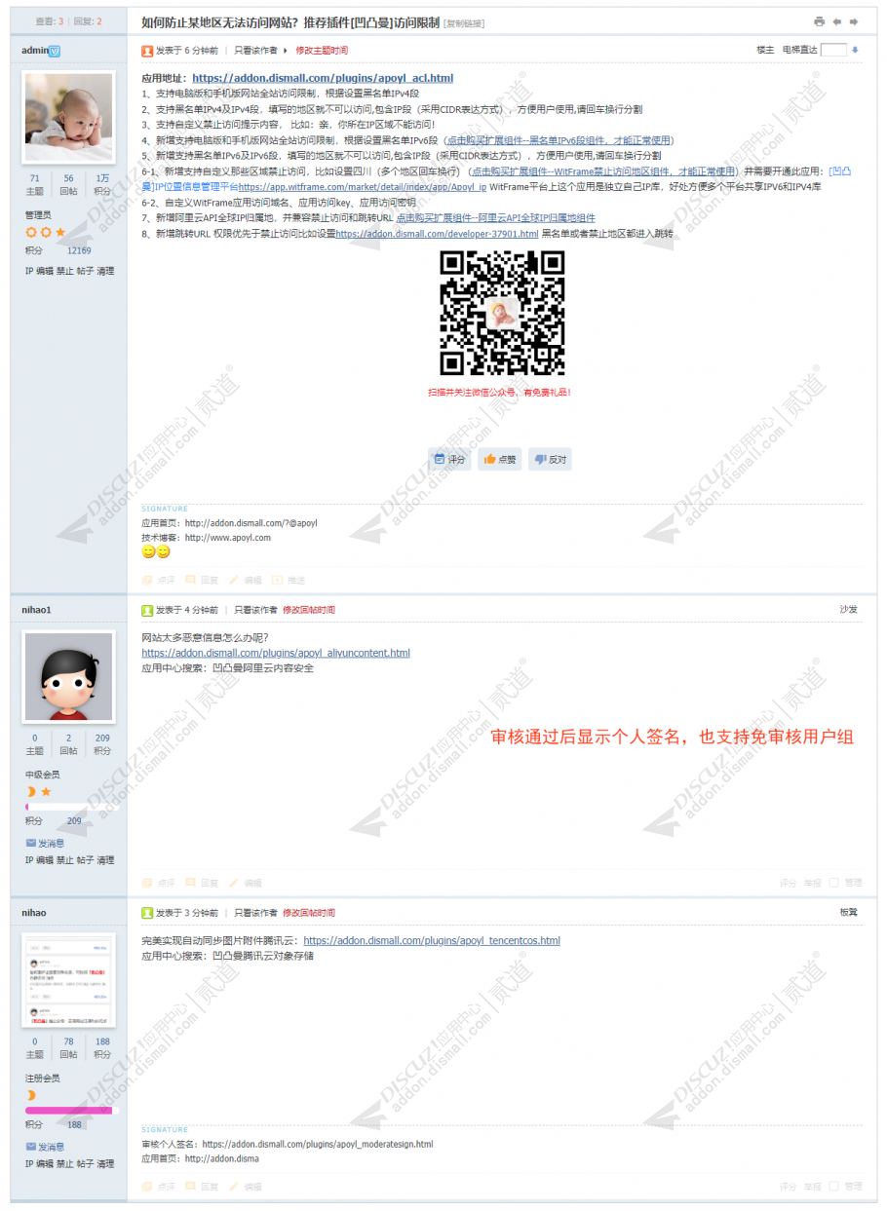Image resolution: width=887 pixels, height=1211 pixels.
Task: Click the 沙发 floor label
Action: click(849, 610)
